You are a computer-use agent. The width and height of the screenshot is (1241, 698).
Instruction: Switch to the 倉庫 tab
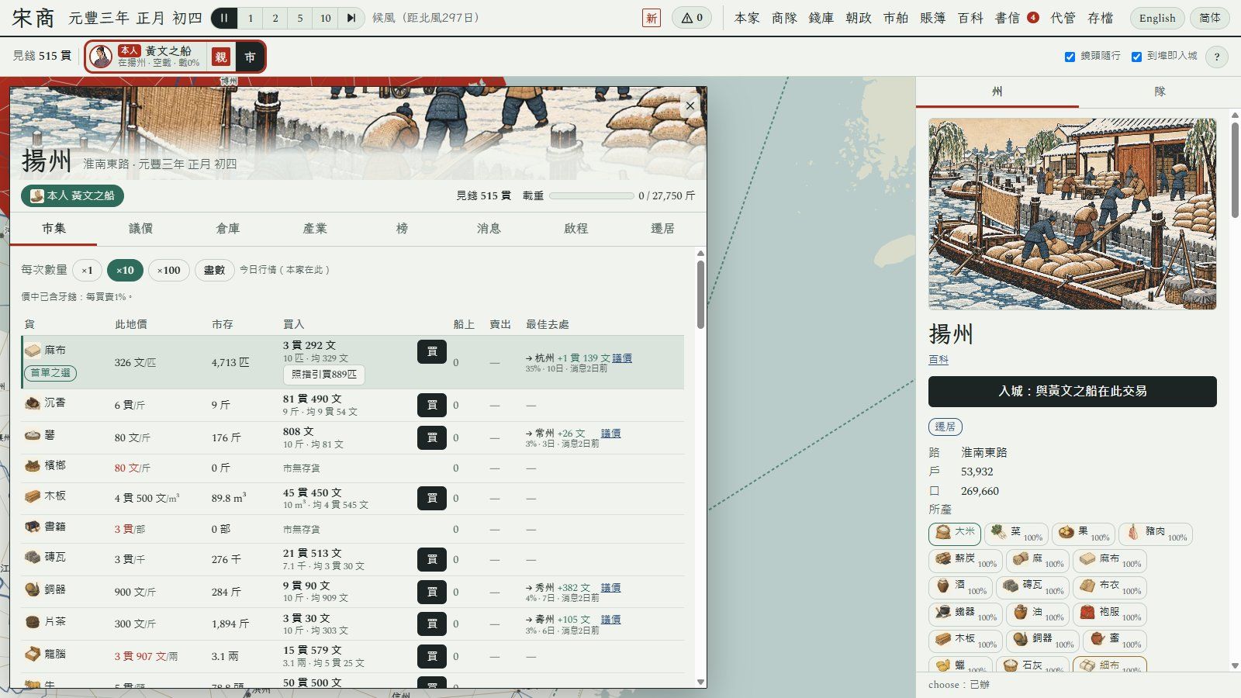(x=228, y=228)
